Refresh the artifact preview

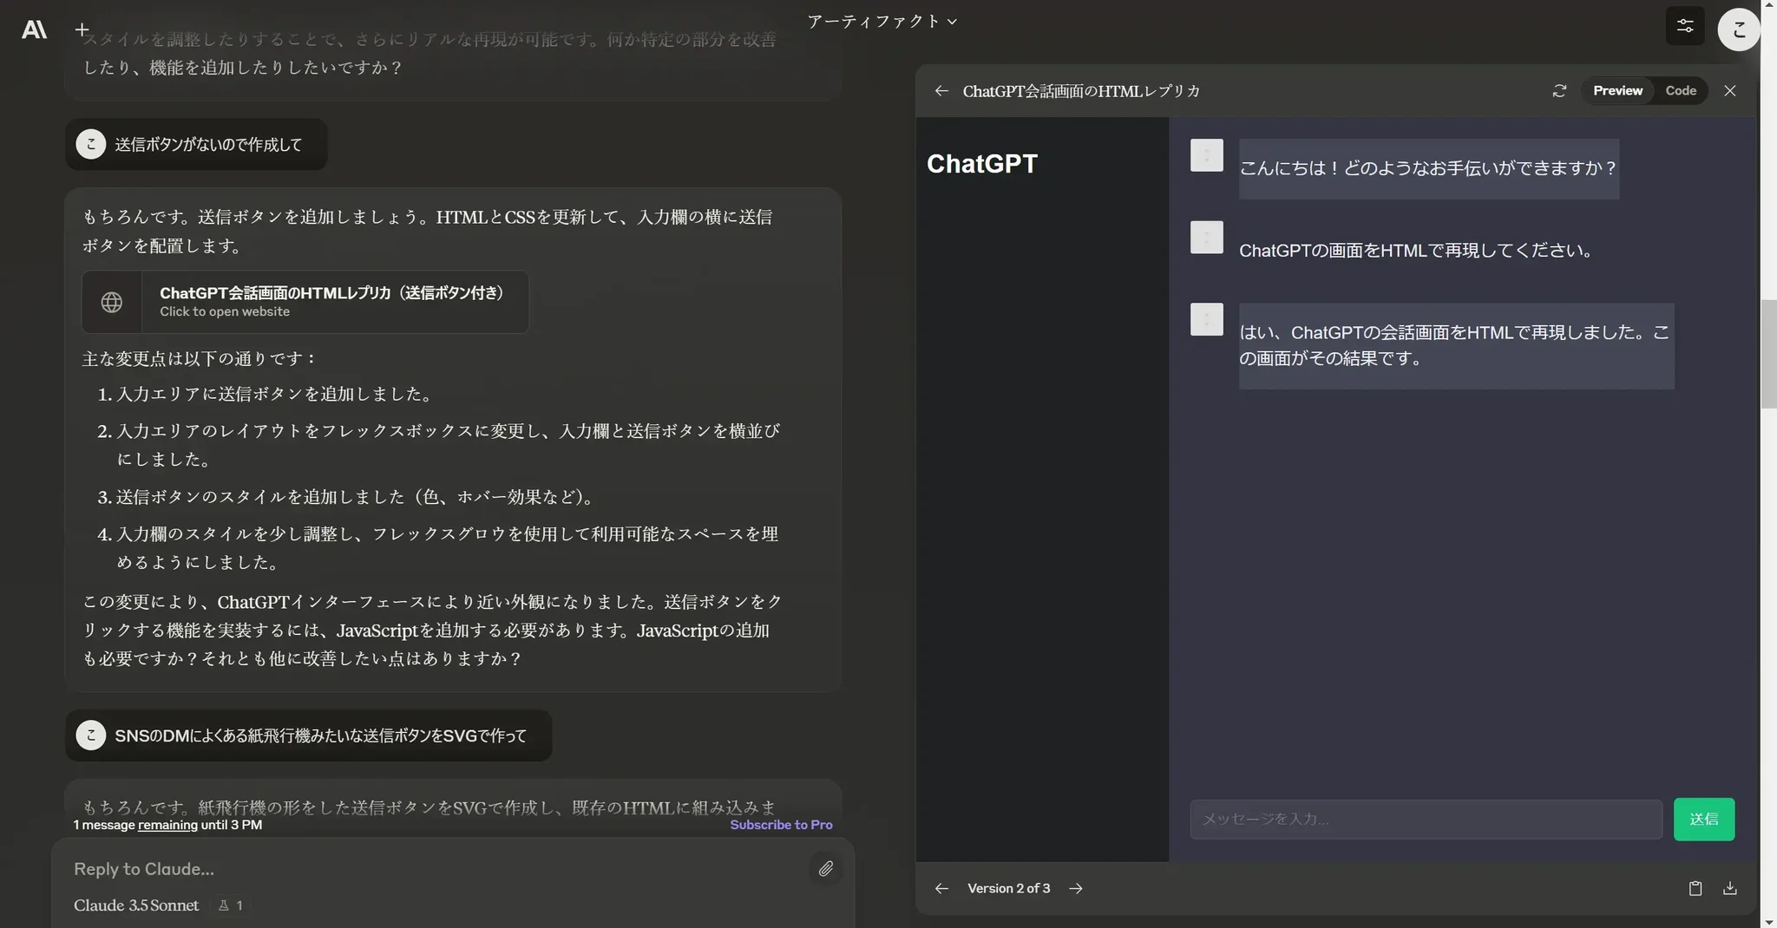(x=1559, y=91)
